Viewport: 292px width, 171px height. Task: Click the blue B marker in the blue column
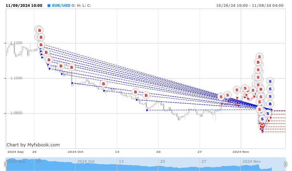pos(270,104)
